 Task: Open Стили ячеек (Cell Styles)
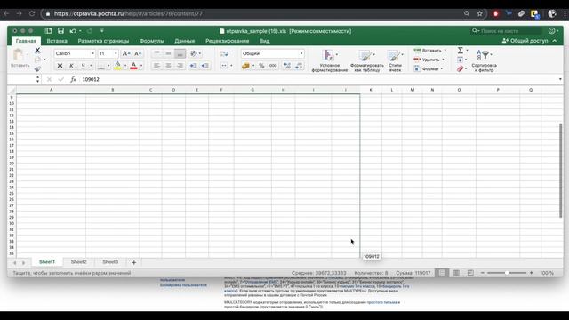point(395,60)
